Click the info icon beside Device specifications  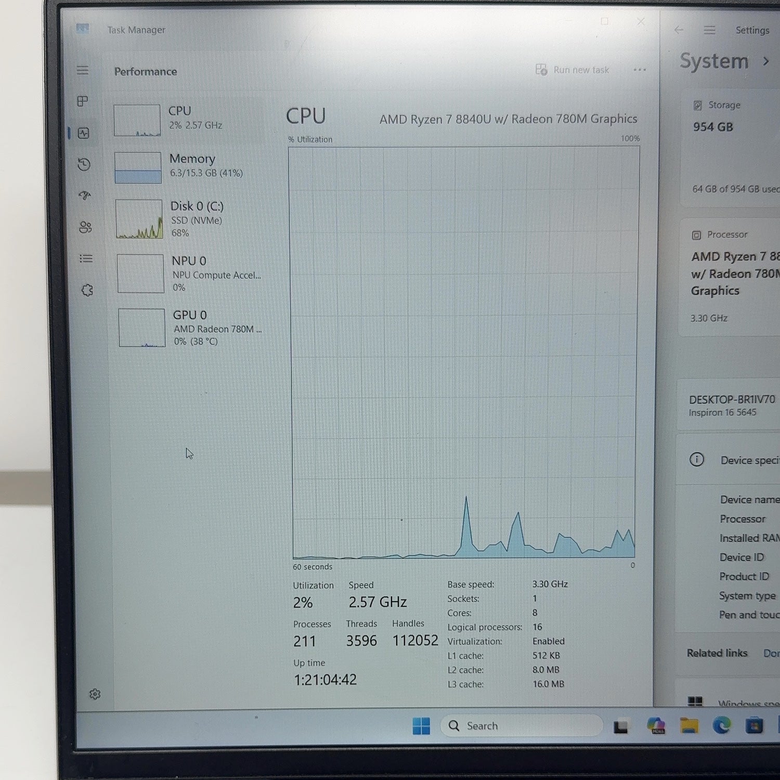pyautogui.click(x=697, y=460)
